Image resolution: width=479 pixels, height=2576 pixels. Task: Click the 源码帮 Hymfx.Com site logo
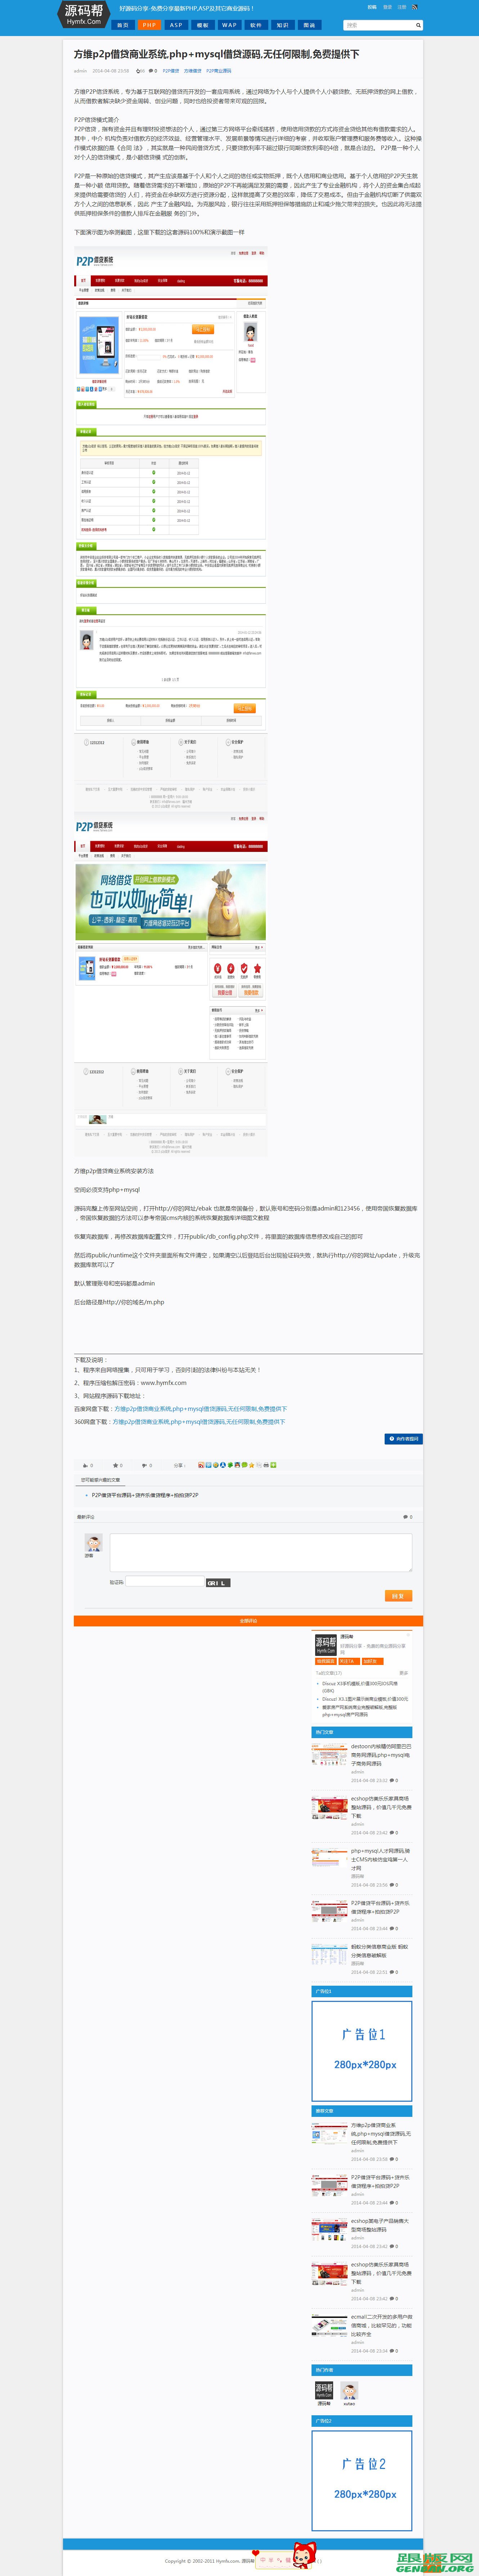click(84, 14)
